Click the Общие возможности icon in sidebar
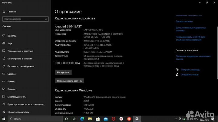The image size is (218, 122). point(4,112)
